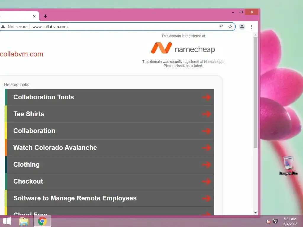
Task: Click red arrow on Collaboration row
Action: (206, 131)
